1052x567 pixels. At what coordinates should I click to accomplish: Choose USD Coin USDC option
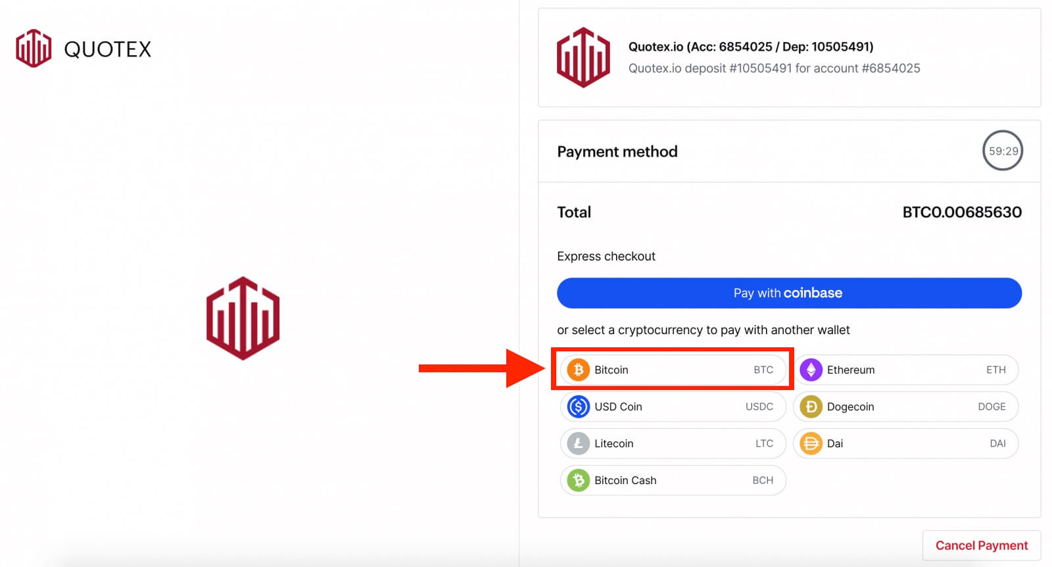[x=673, y=407]
